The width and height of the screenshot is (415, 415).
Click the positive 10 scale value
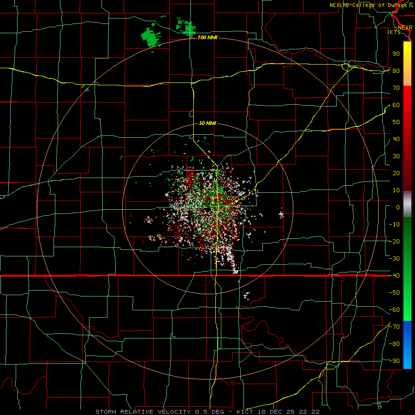[396, 190]
